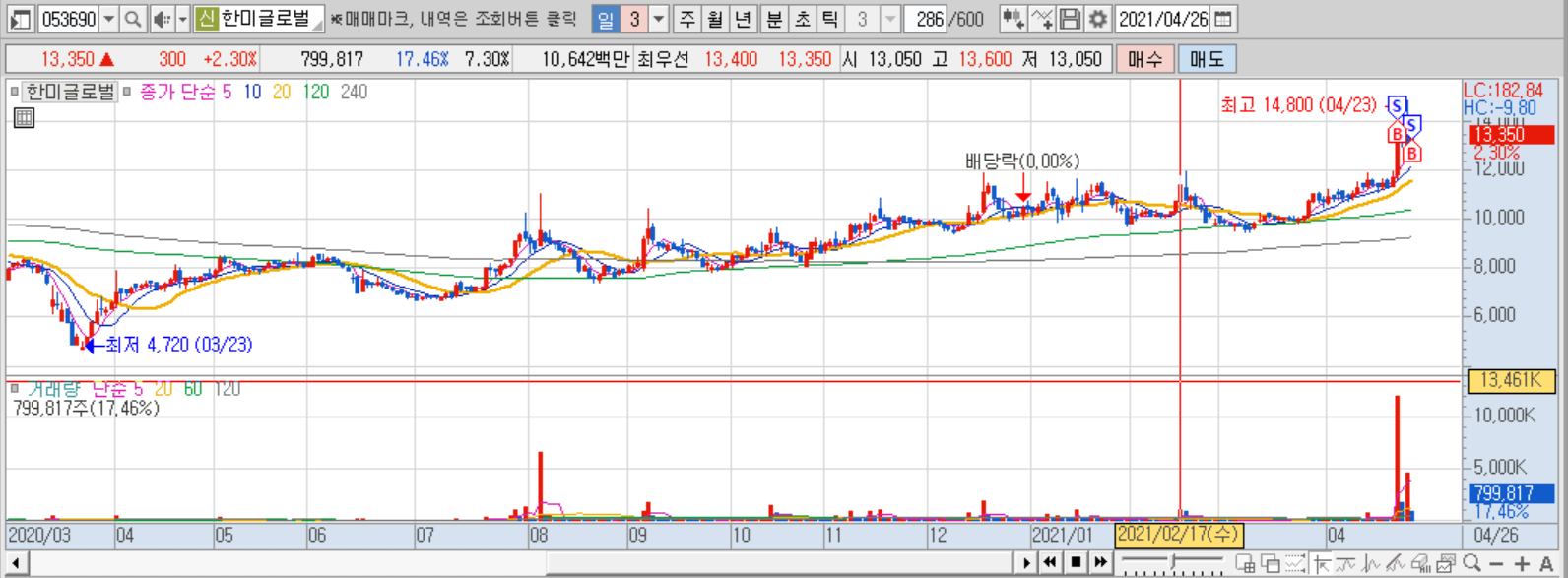Click the floppy disk save chart icon
The height and width of the screenshot is (578, 1568).
[1071, 19]
